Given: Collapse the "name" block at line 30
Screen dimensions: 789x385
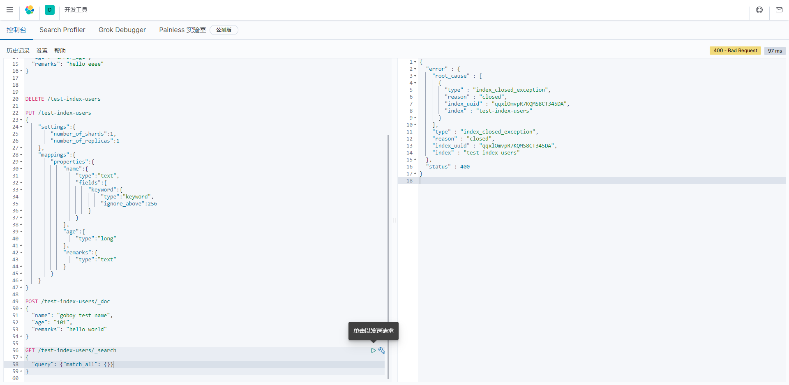Looking at the screenshot, I should point(21,169).
